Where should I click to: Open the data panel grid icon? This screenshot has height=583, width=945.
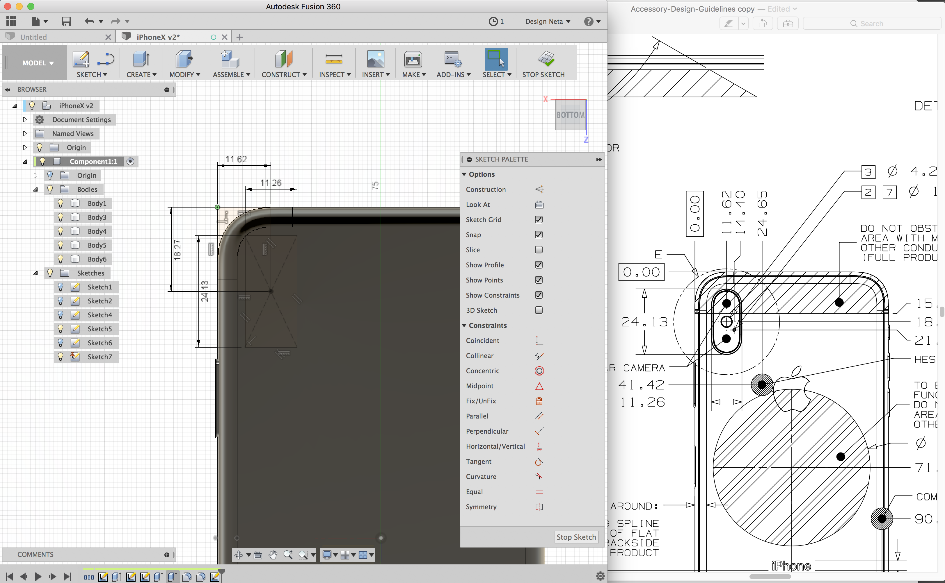(11, 22)
